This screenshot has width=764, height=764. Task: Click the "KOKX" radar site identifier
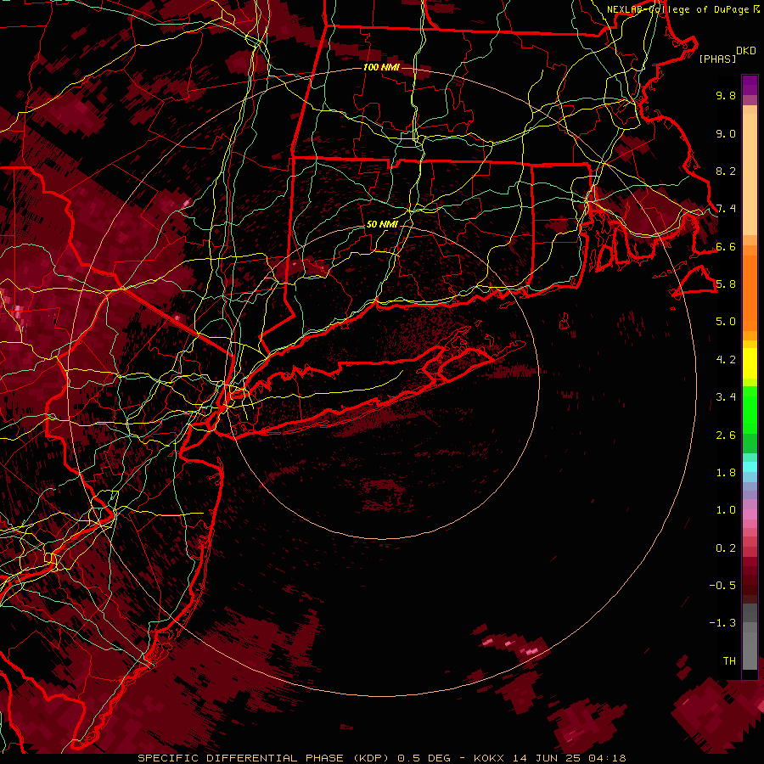pos(489,758)
